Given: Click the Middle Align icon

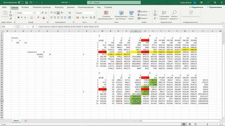Looking at the screenshot, I should tap(55, 13).
